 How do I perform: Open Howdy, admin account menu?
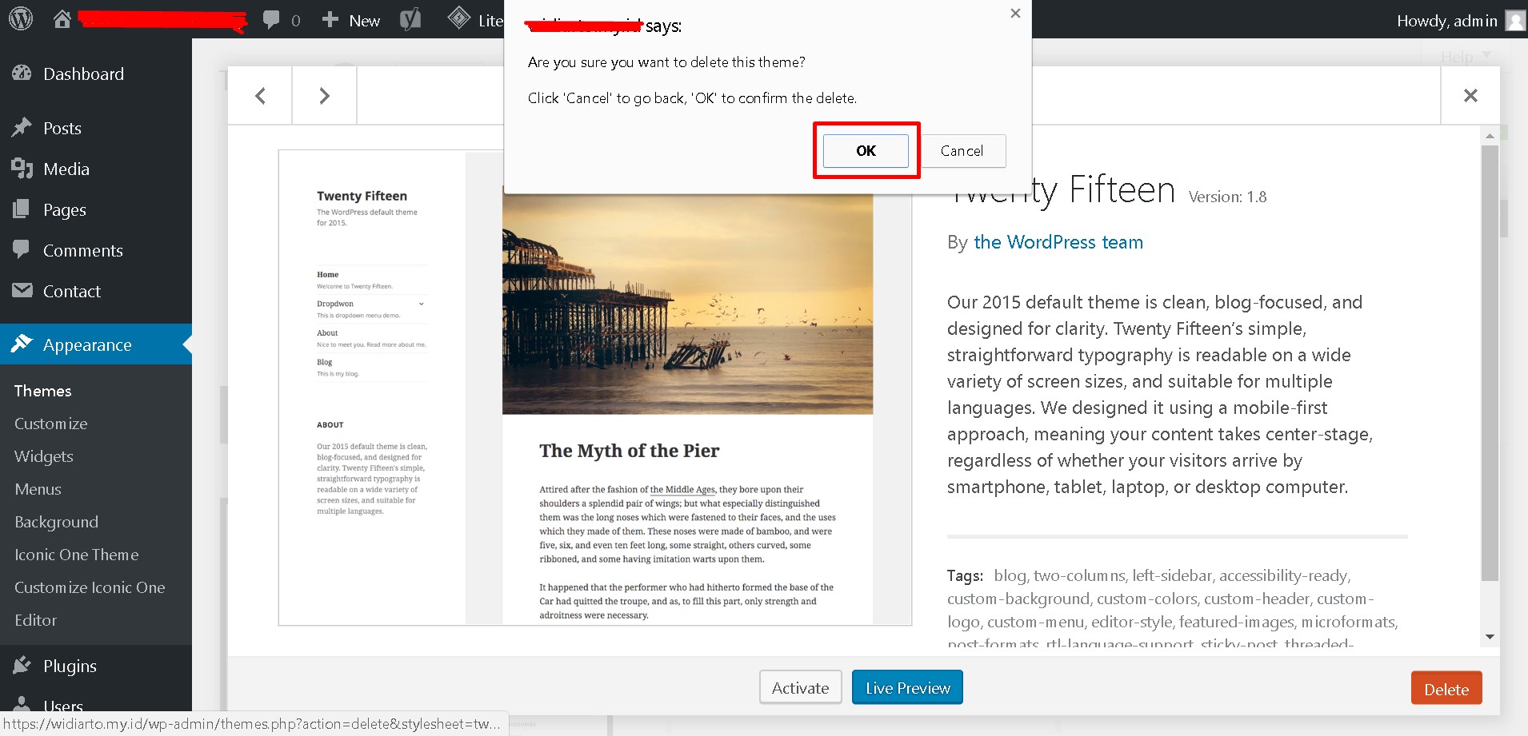tap(1461, 20)
